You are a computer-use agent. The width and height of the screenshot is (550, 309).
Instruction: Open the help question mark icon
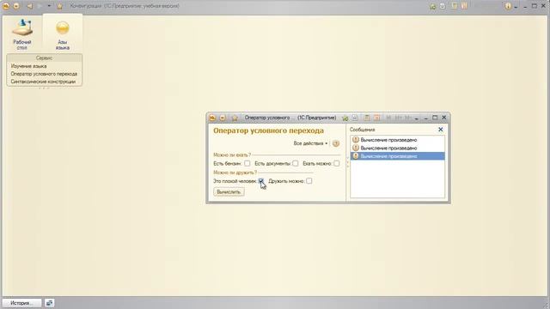pyautogui.click(x=336, y=143)
